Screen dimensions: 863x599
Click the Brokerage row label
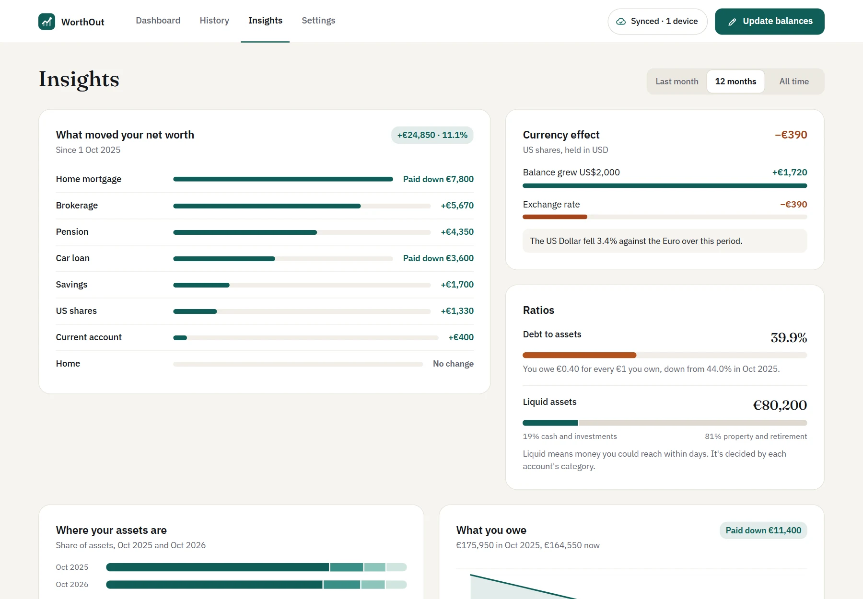tap(77, 206)
